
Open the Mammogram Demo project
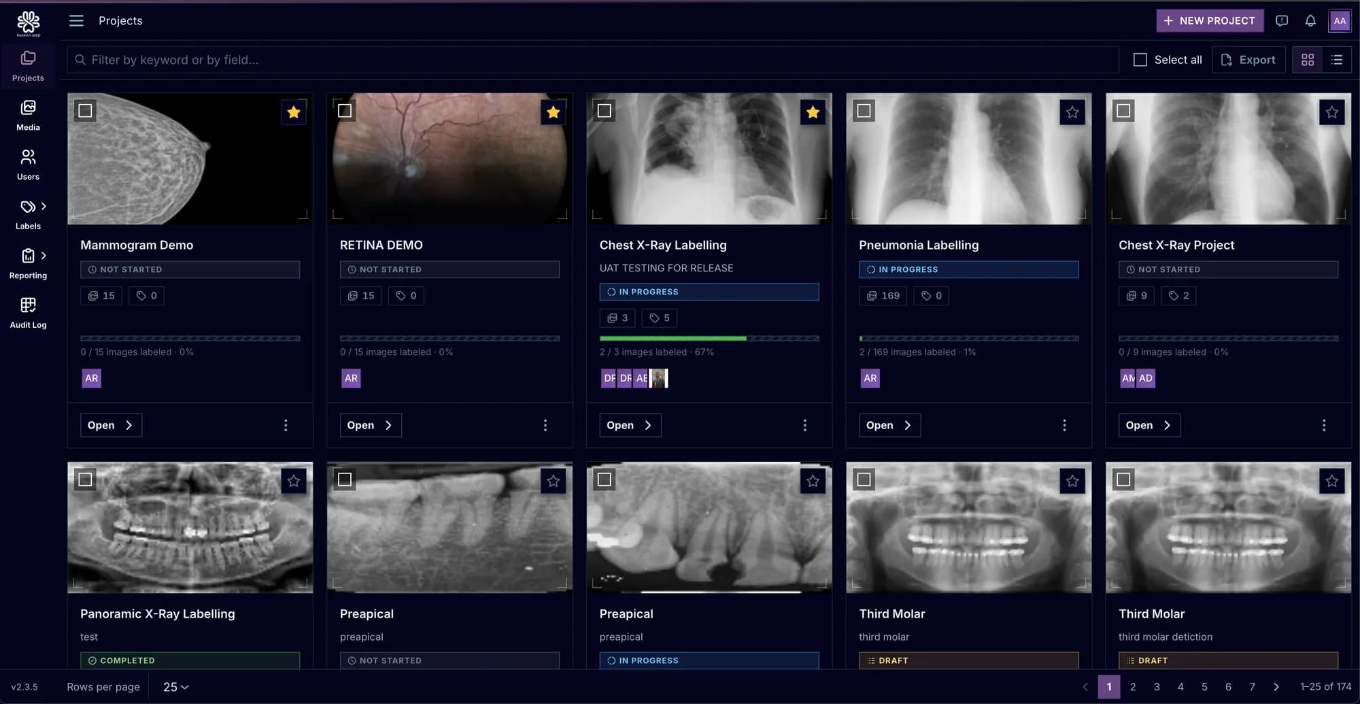pyautogui.click(x=111, y=425)
